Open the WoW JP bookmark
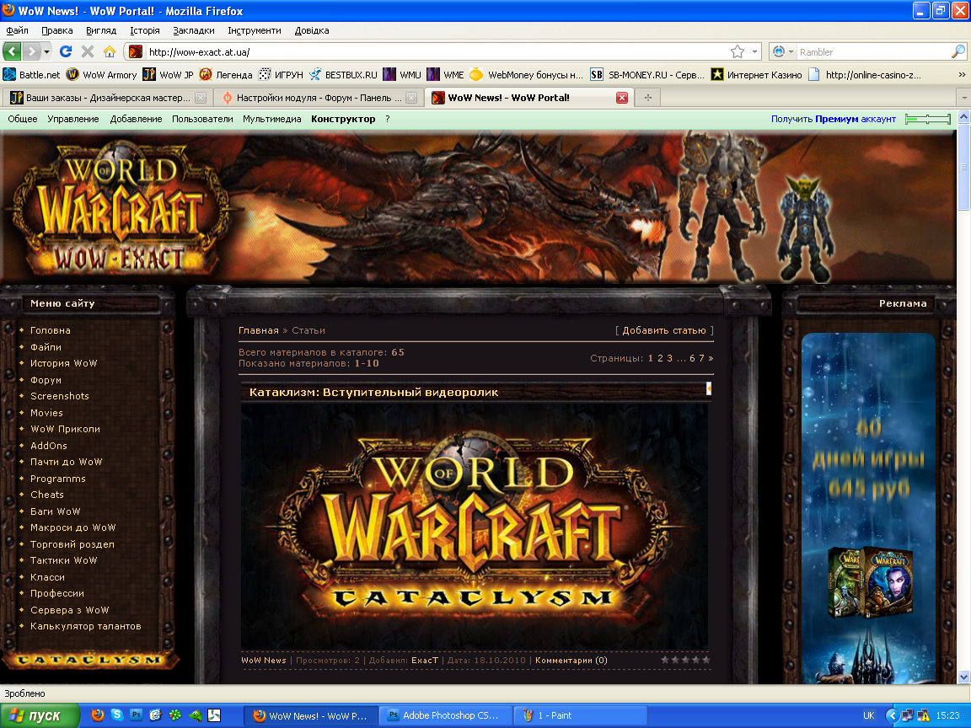The width and height of the screenshot is (971, 728). pyautogui.click(x=169, y=75)
